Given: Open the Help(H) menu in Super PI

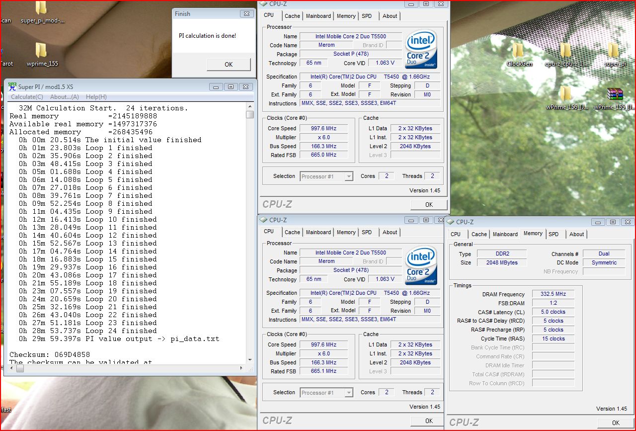Looking at the screenshot, I should tap(96, 97).
